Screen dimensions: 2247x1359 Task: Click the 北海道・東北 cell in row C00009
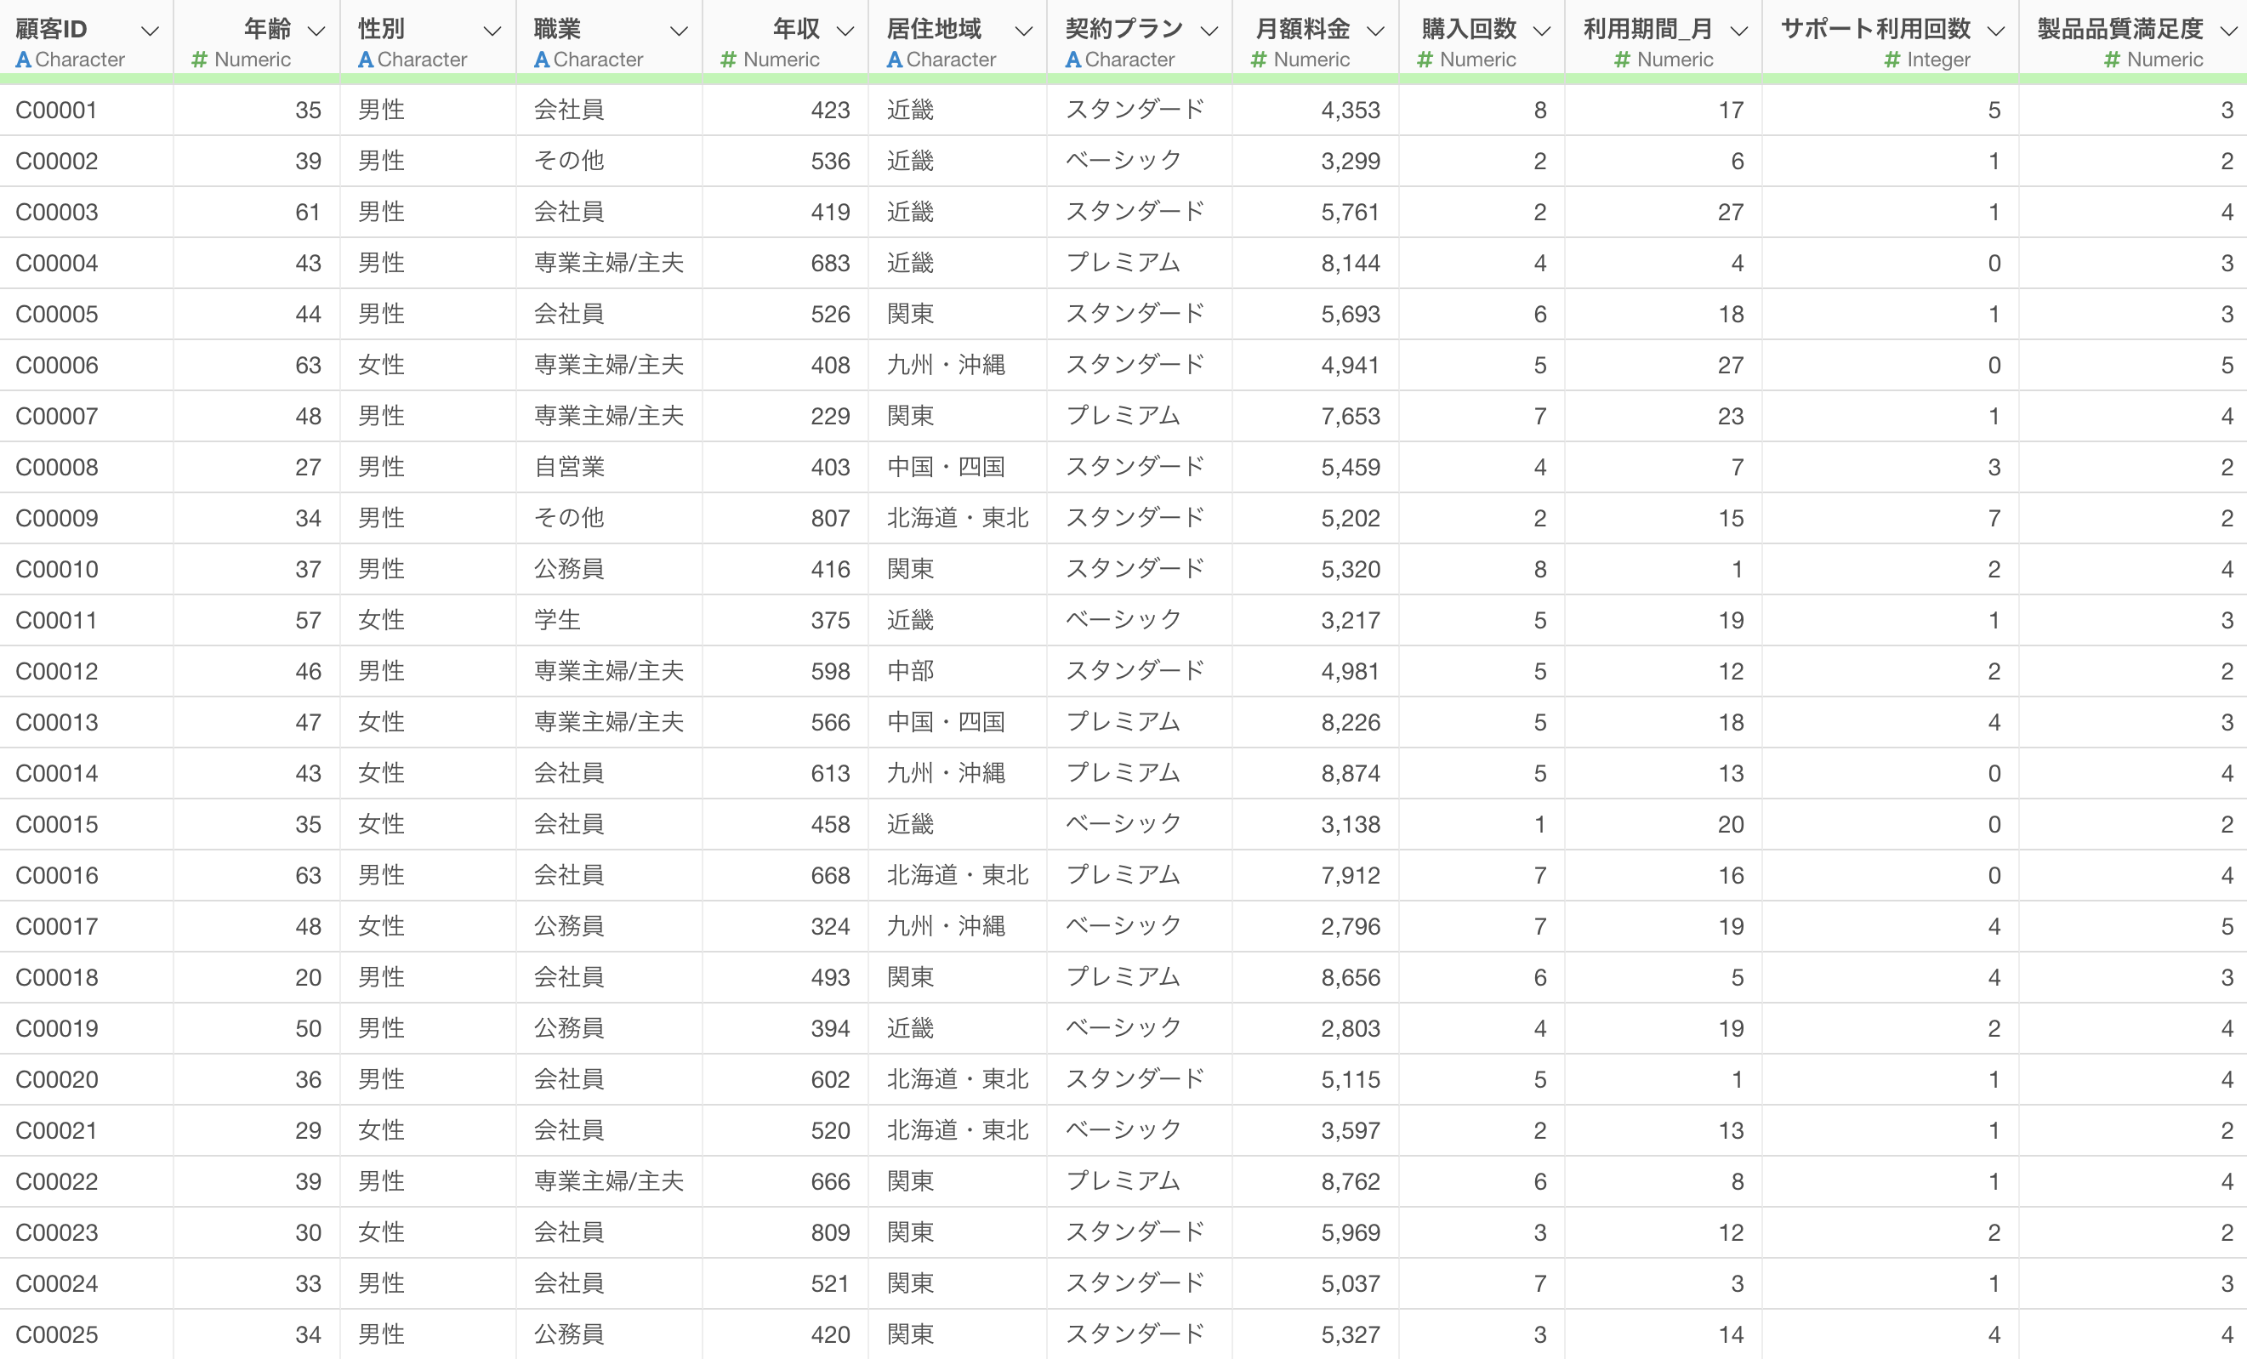[958, 518]
